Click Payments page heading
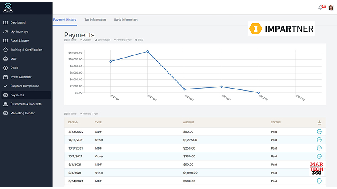The height and width of the screenshot is (189, 337). pyautogui.click(x=79, y=35)
